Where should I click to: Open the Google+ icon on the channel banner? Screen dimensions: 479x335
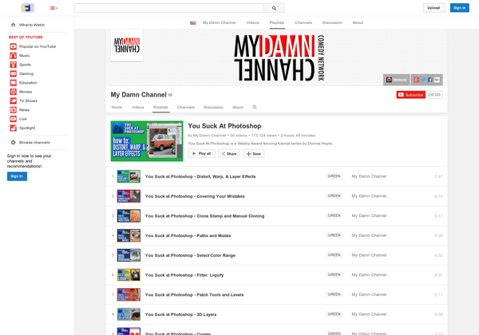[x=417, y=80]
